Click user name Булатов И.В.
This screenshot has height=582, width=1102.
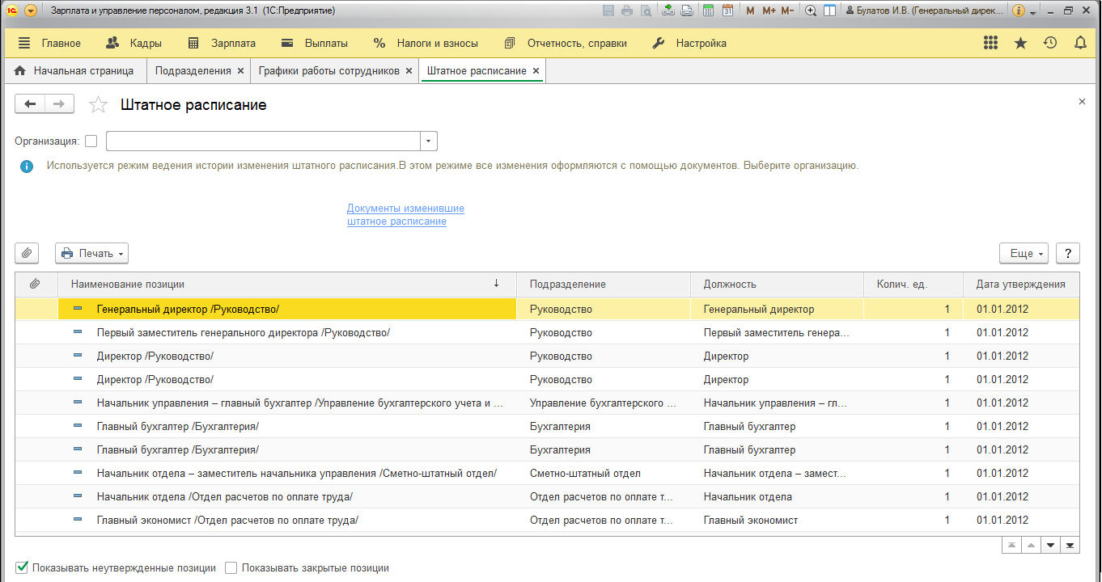(924, 11)
